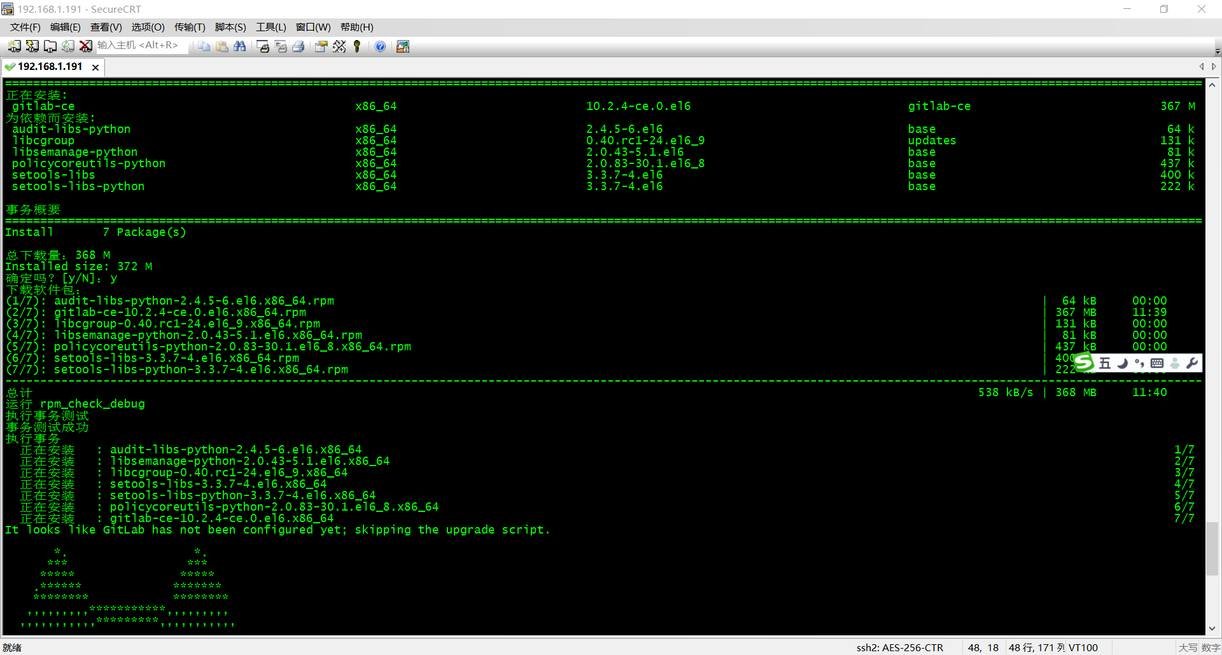Click the Reconnect session icon
The width and height of the screenshot is (1222, 655).
67,46
